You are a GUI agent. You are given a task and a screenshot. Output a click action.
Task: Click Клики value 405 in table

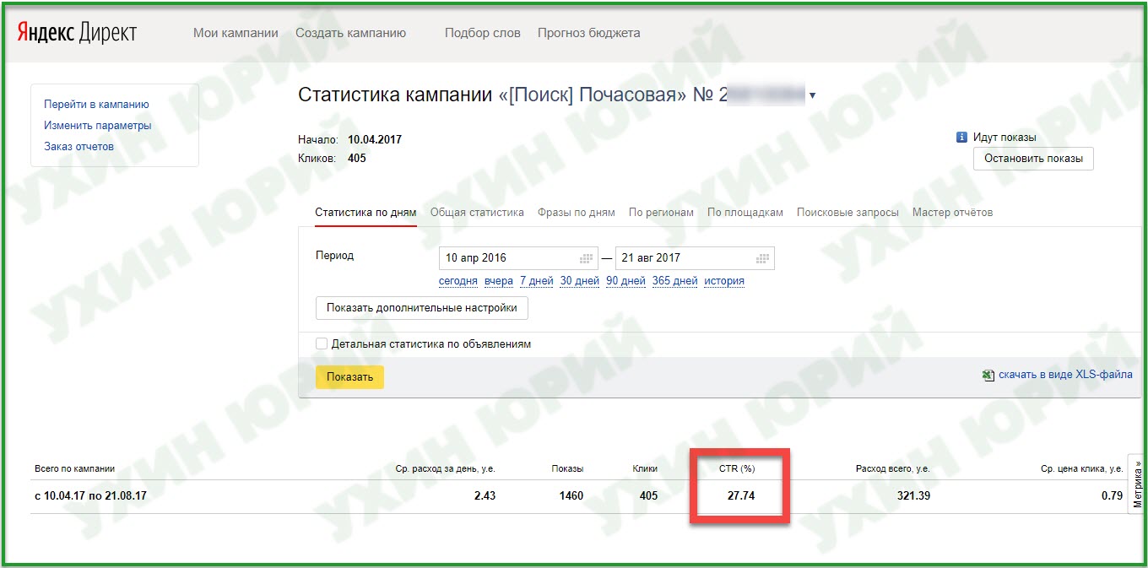[x=648, y=495]
